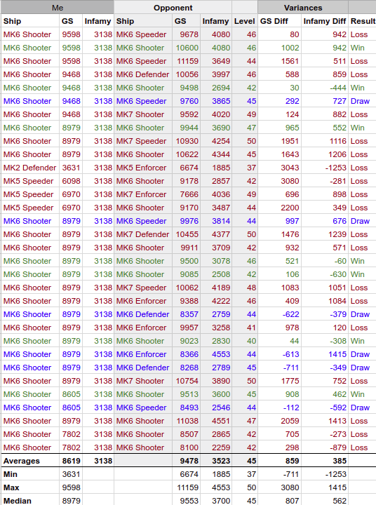This screenshot has width=376, height=505.
Task: Select the 'Result' column header cell
Action: [363, 21]
